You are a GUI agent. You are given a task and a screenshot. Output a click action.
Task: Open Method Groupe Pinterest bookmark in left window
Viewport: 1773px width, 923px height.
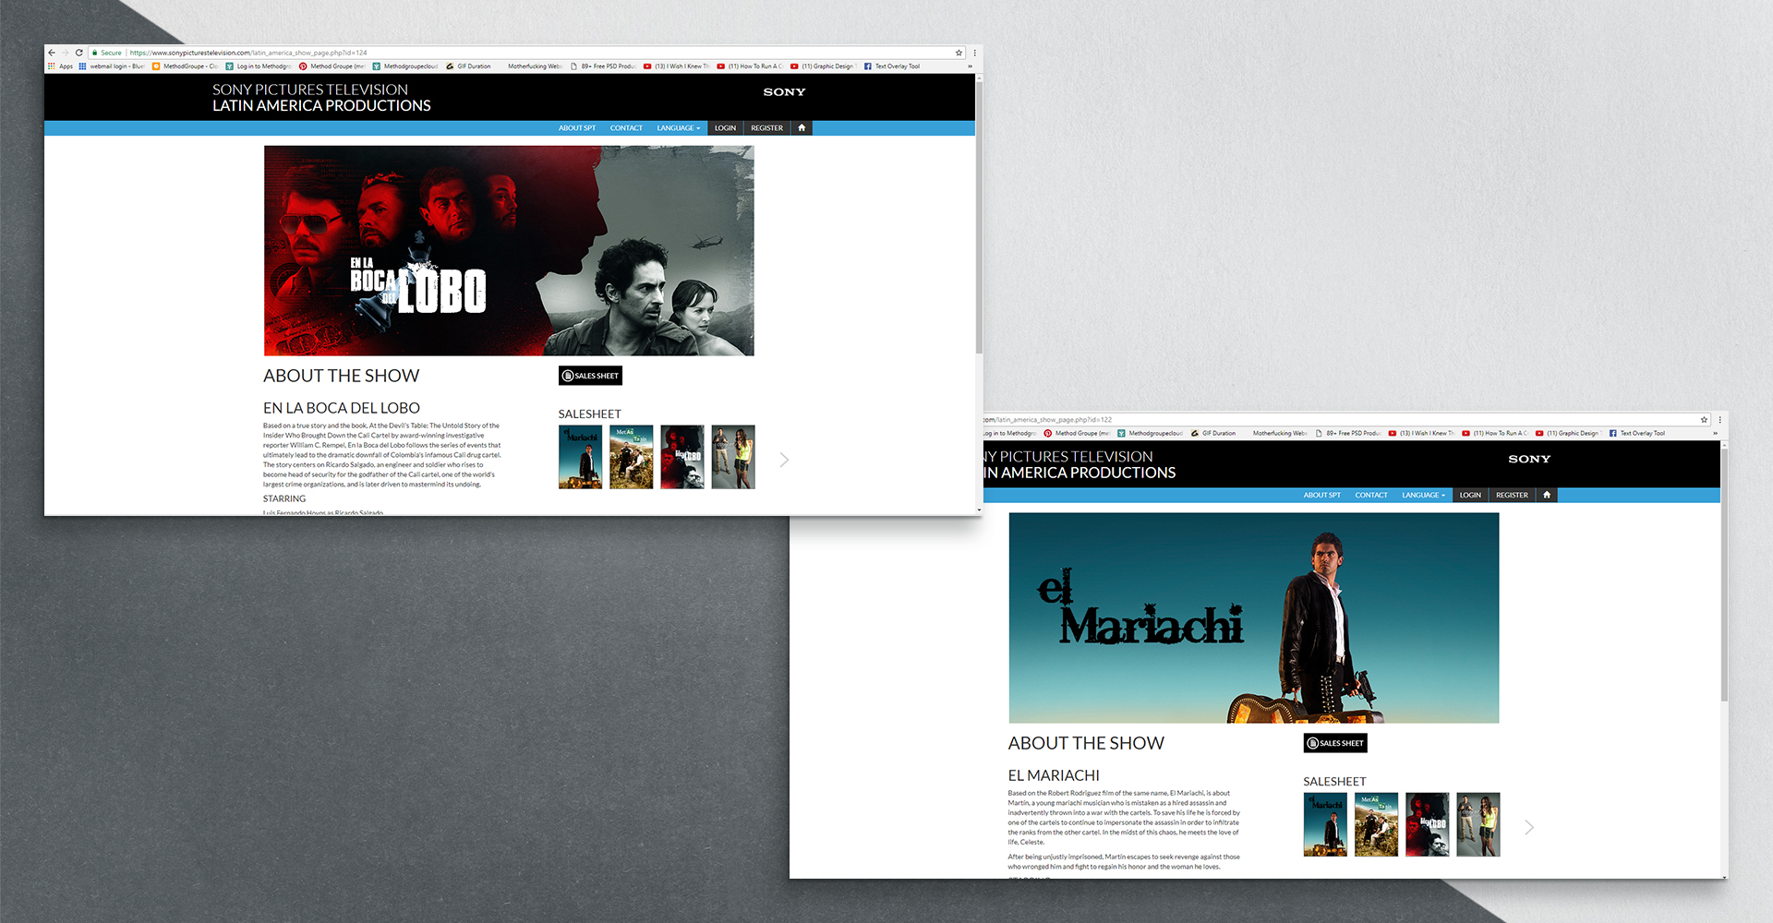coord(332,66)
